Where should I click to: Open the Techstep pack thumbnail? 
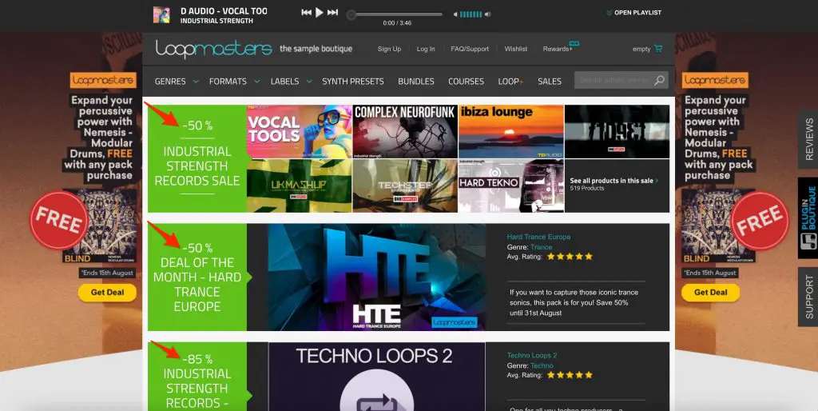click(405, 186)
